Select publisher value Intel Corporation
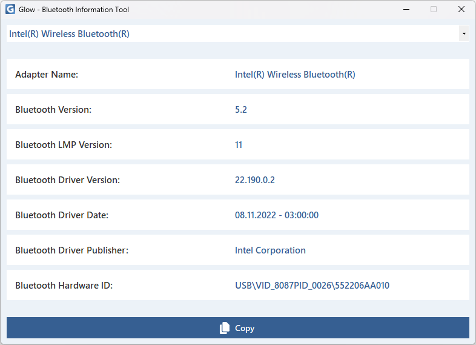Screen dimensions: 476x345 pos(270,250)
